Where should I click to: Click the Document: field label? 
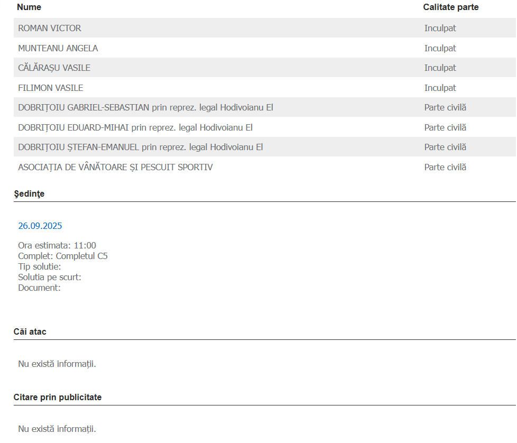click(39, 288)
